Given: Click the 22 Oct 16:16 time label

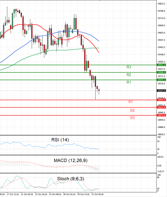Looking at the screenshot, I should click(41, 194).
